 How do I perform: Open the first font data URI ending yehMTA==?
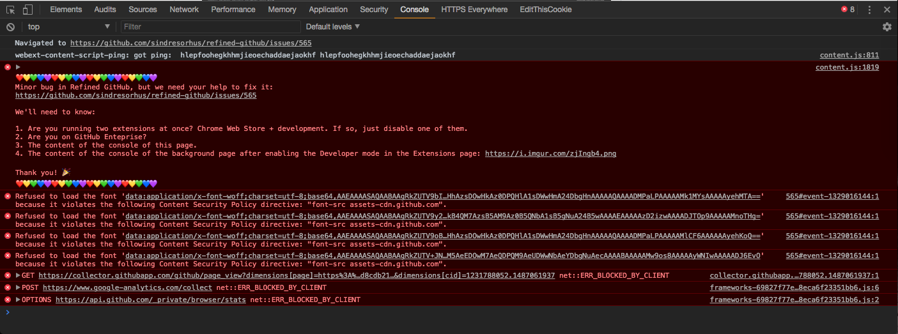click(443, 197)
